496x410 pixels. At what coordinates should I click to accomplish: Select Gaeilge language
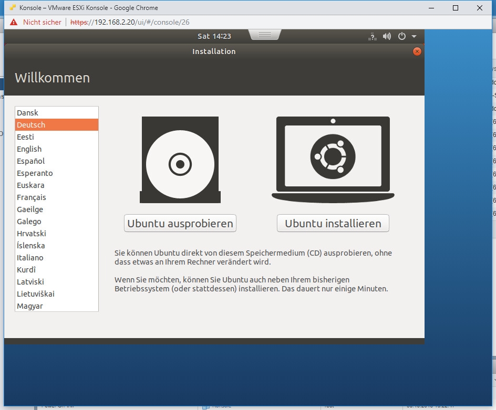pyautogui.click(x=57, y=209)
